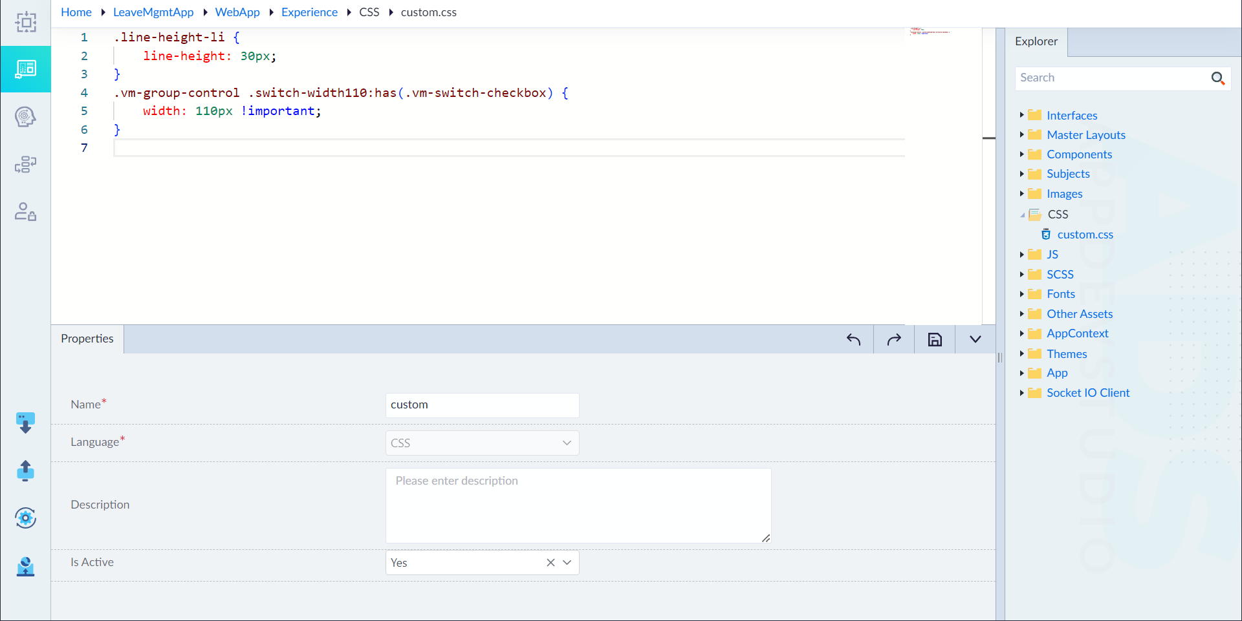
Task: Open Experience breadcrumb link
Action: (x=309, y=12)
